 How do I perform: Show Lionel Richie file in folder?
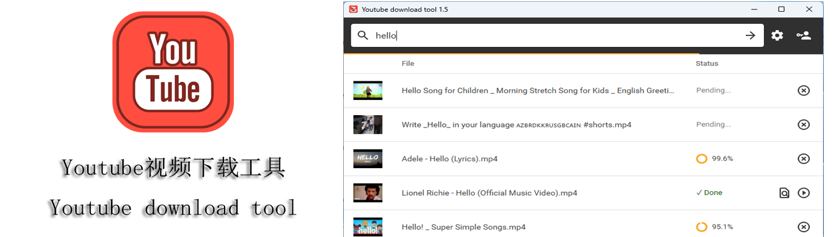pos(784,193)
